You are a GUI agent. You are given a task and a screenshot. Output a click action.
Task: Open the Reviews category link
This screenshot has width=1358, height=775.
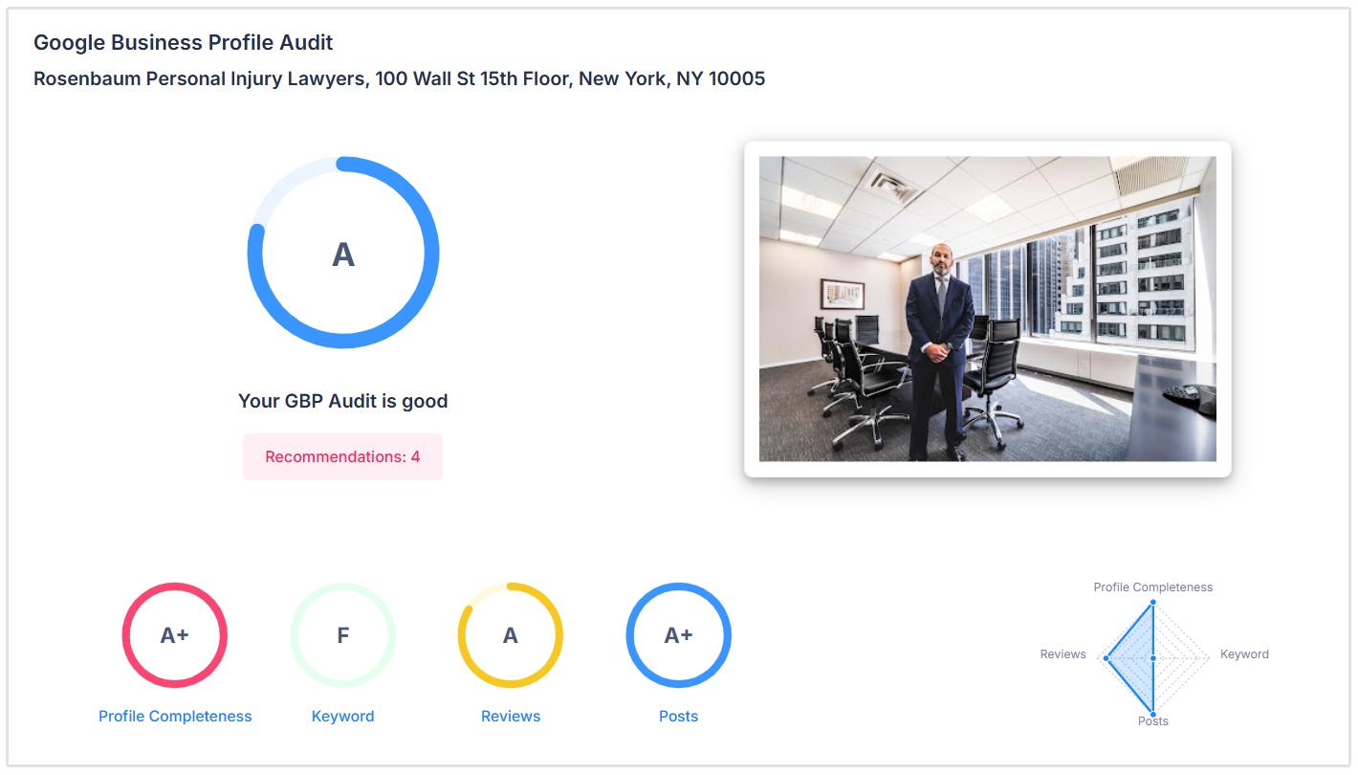pyautogui.click(x=511, y=717)
